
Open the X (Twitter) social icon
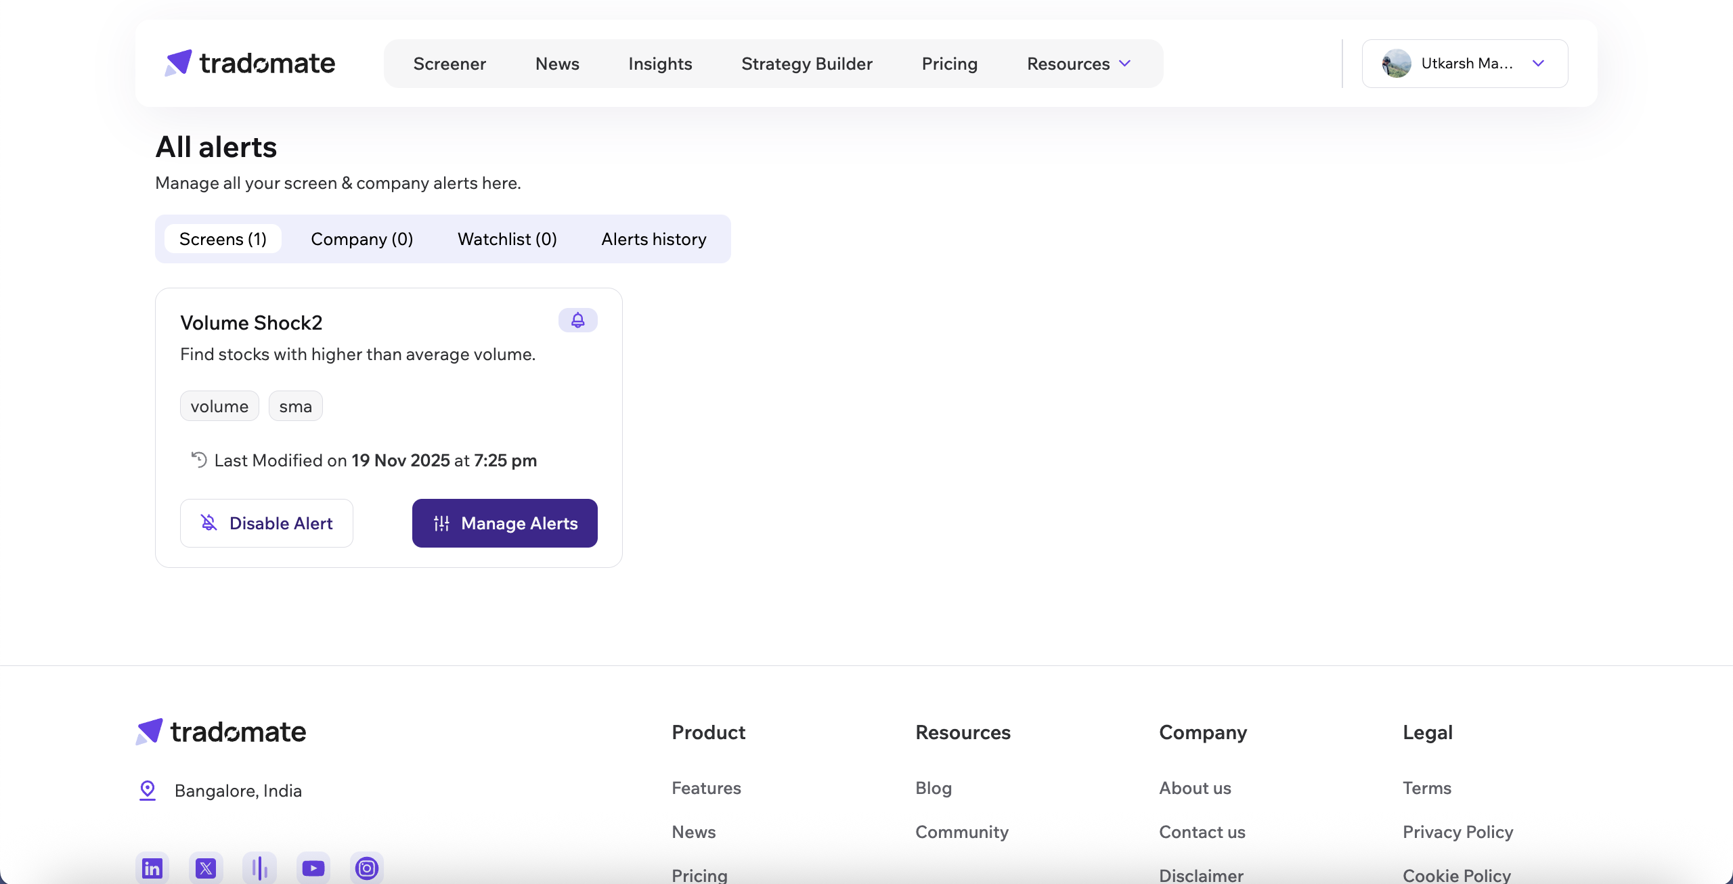205,867
